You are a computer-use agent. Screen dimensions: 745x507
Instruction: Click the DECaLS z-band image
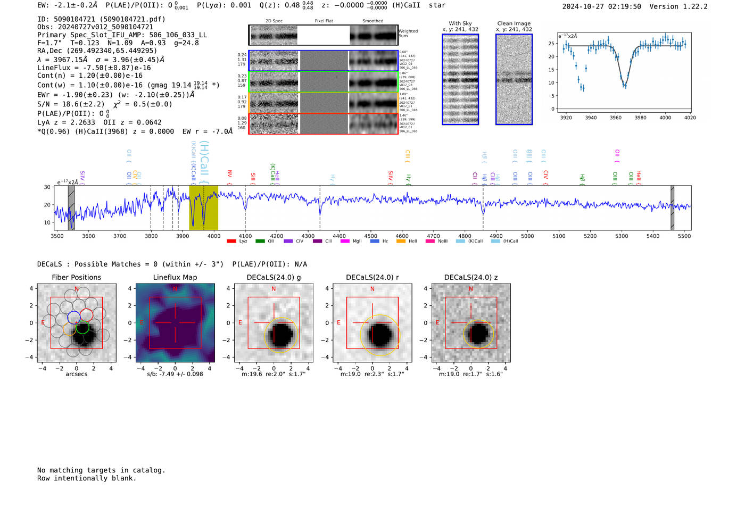pos(471,322)
